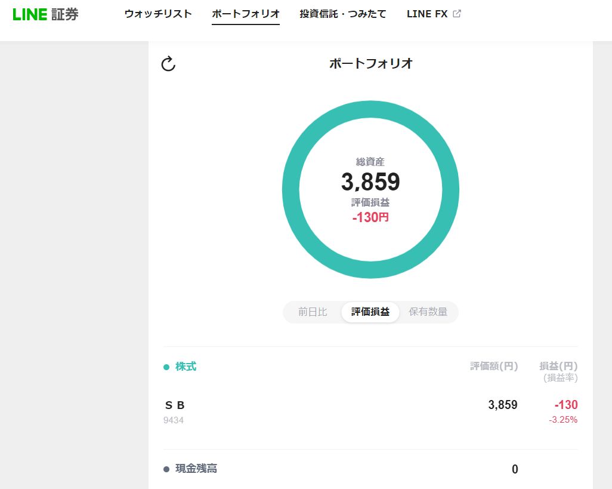The width and height of the screenshot is (612, 489).
Task: Open the S B stock row
Action: (x=370, y=411)
